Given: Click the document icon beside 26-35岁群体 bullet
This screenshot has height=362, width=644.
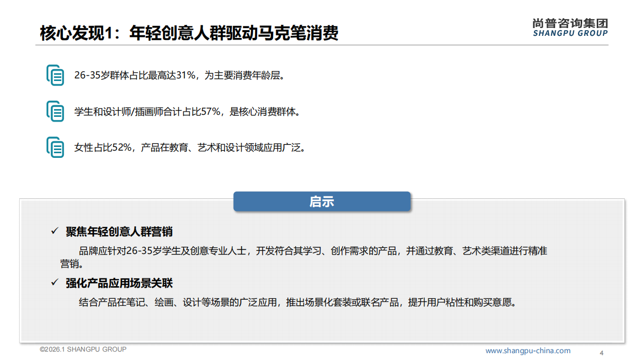Looking at the screenshot, I should coord(55,75).
